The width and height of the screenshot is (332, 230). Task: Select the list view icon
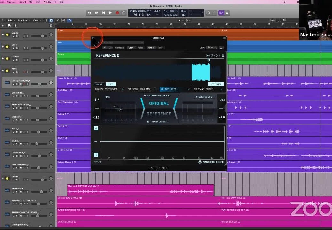[x=51, y=20]
